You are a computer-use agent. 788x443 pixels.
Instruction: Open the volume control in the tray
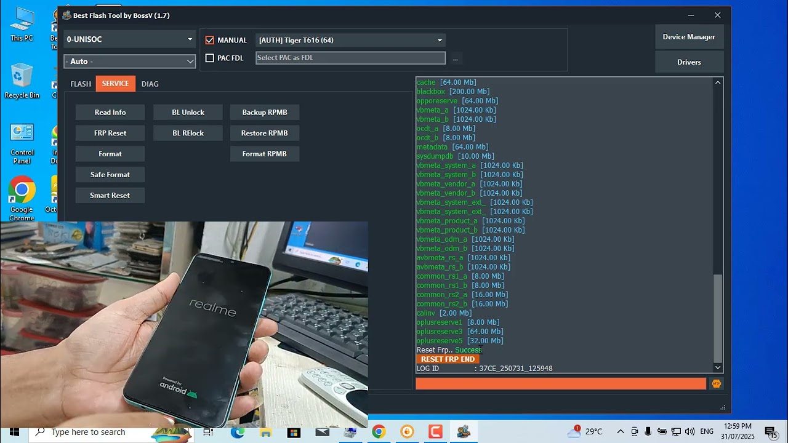click(689, 432)
